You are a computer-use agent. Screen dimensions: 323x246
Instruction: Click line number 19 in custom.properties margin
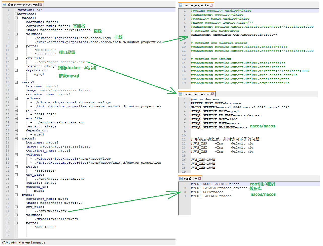tap(184, 83)
